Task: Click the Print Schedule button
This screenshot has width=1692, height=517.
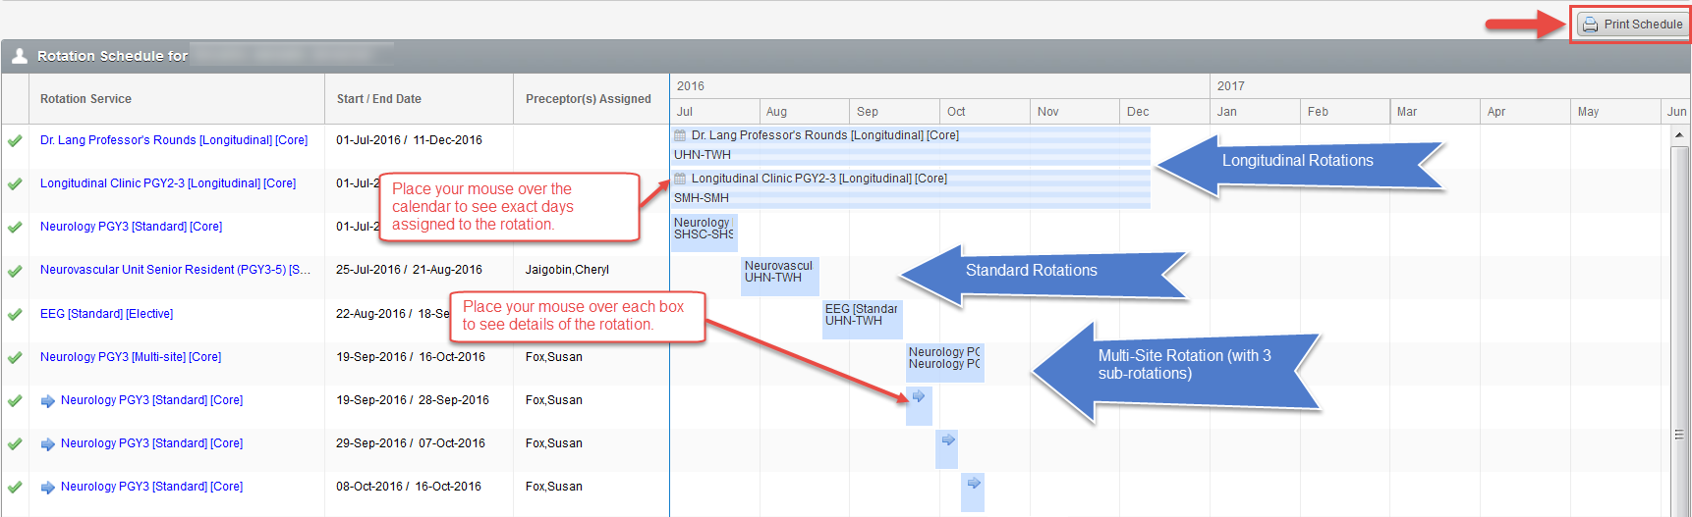Action: coord(1632,25)
